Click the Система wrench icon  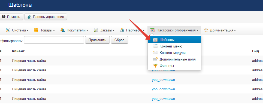pos(8,30)
